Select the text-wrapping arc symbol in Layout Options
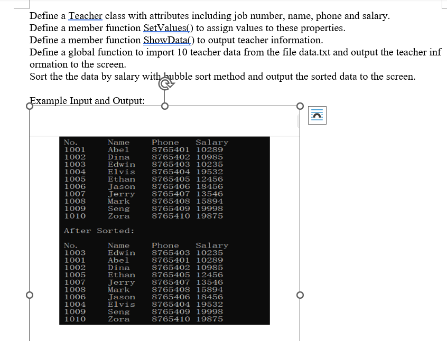This screenshot has height=341, width=447. (317, 115)
